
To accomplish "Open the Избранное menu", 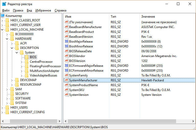I will pos(43,10).
